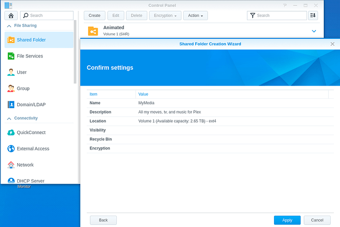This screenshot has width=340, height=227.
Task: Select the Location row label
Action: tap(98, 121)
